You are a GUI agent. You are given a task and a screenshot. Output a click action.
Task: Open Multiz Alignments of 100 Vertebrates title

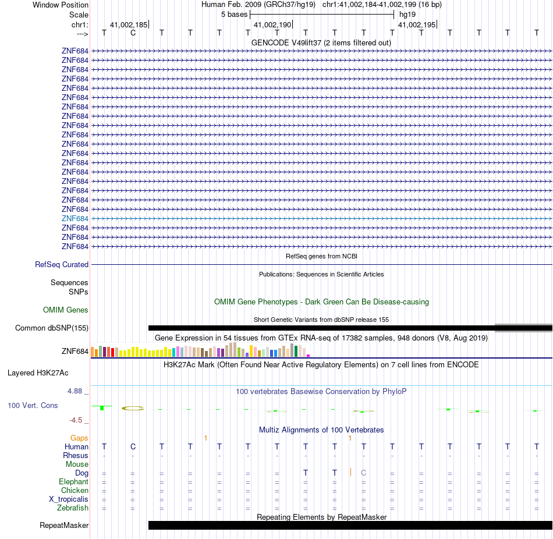[321, 430]
